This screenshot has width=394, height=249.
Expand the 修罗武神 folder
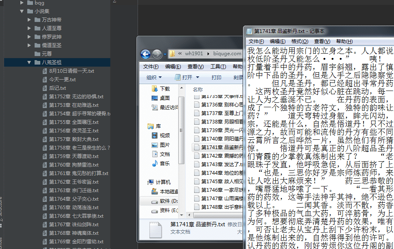pos(29,37)
